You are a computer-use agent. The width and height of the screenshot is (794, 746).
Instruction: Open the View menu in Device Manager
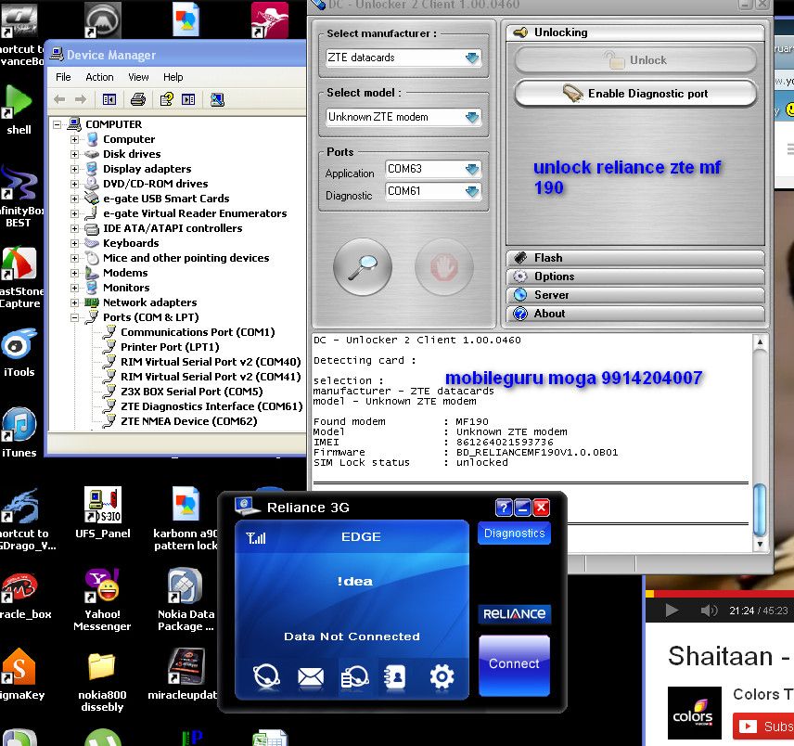pos(138,77)
